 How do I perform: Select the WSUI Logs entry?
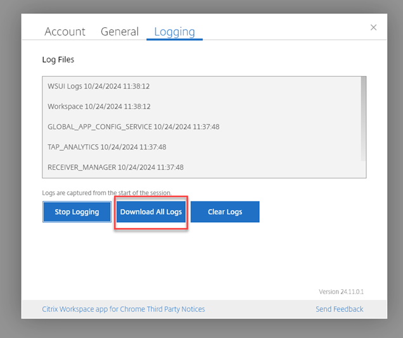coord(98,86)
